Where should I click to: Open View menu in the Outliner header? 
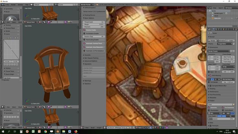[x=215, y=8]
